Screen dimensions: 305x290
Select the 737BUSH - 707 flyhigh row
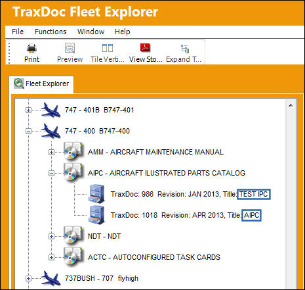[x=102, y=278]
